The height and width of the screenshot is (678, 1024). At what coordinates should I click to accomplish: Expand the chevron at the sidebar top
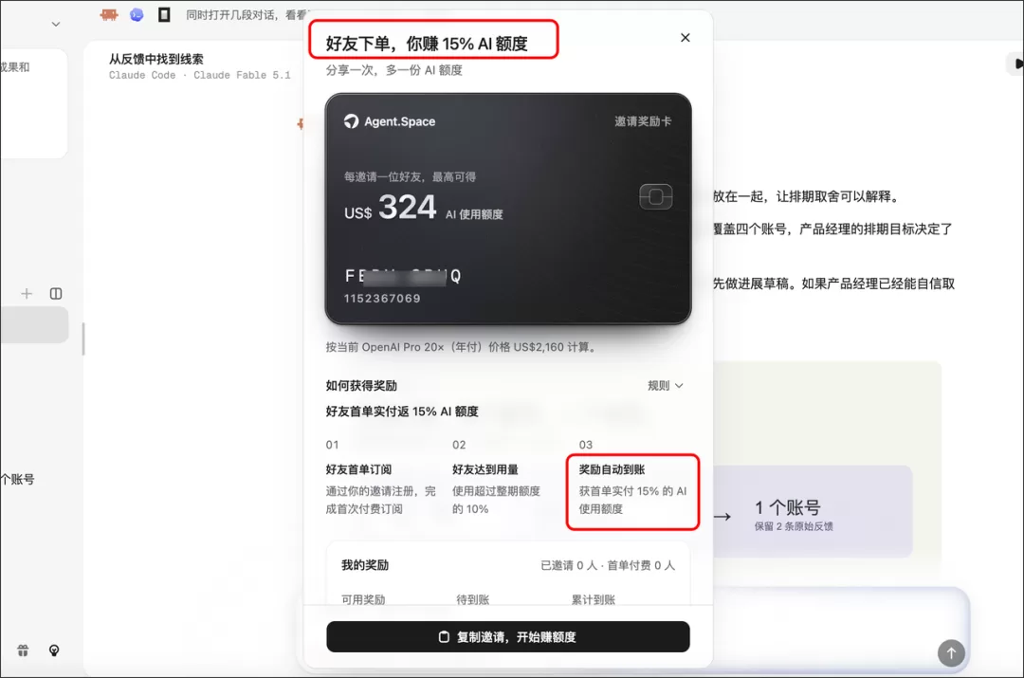tap(56, 24)
